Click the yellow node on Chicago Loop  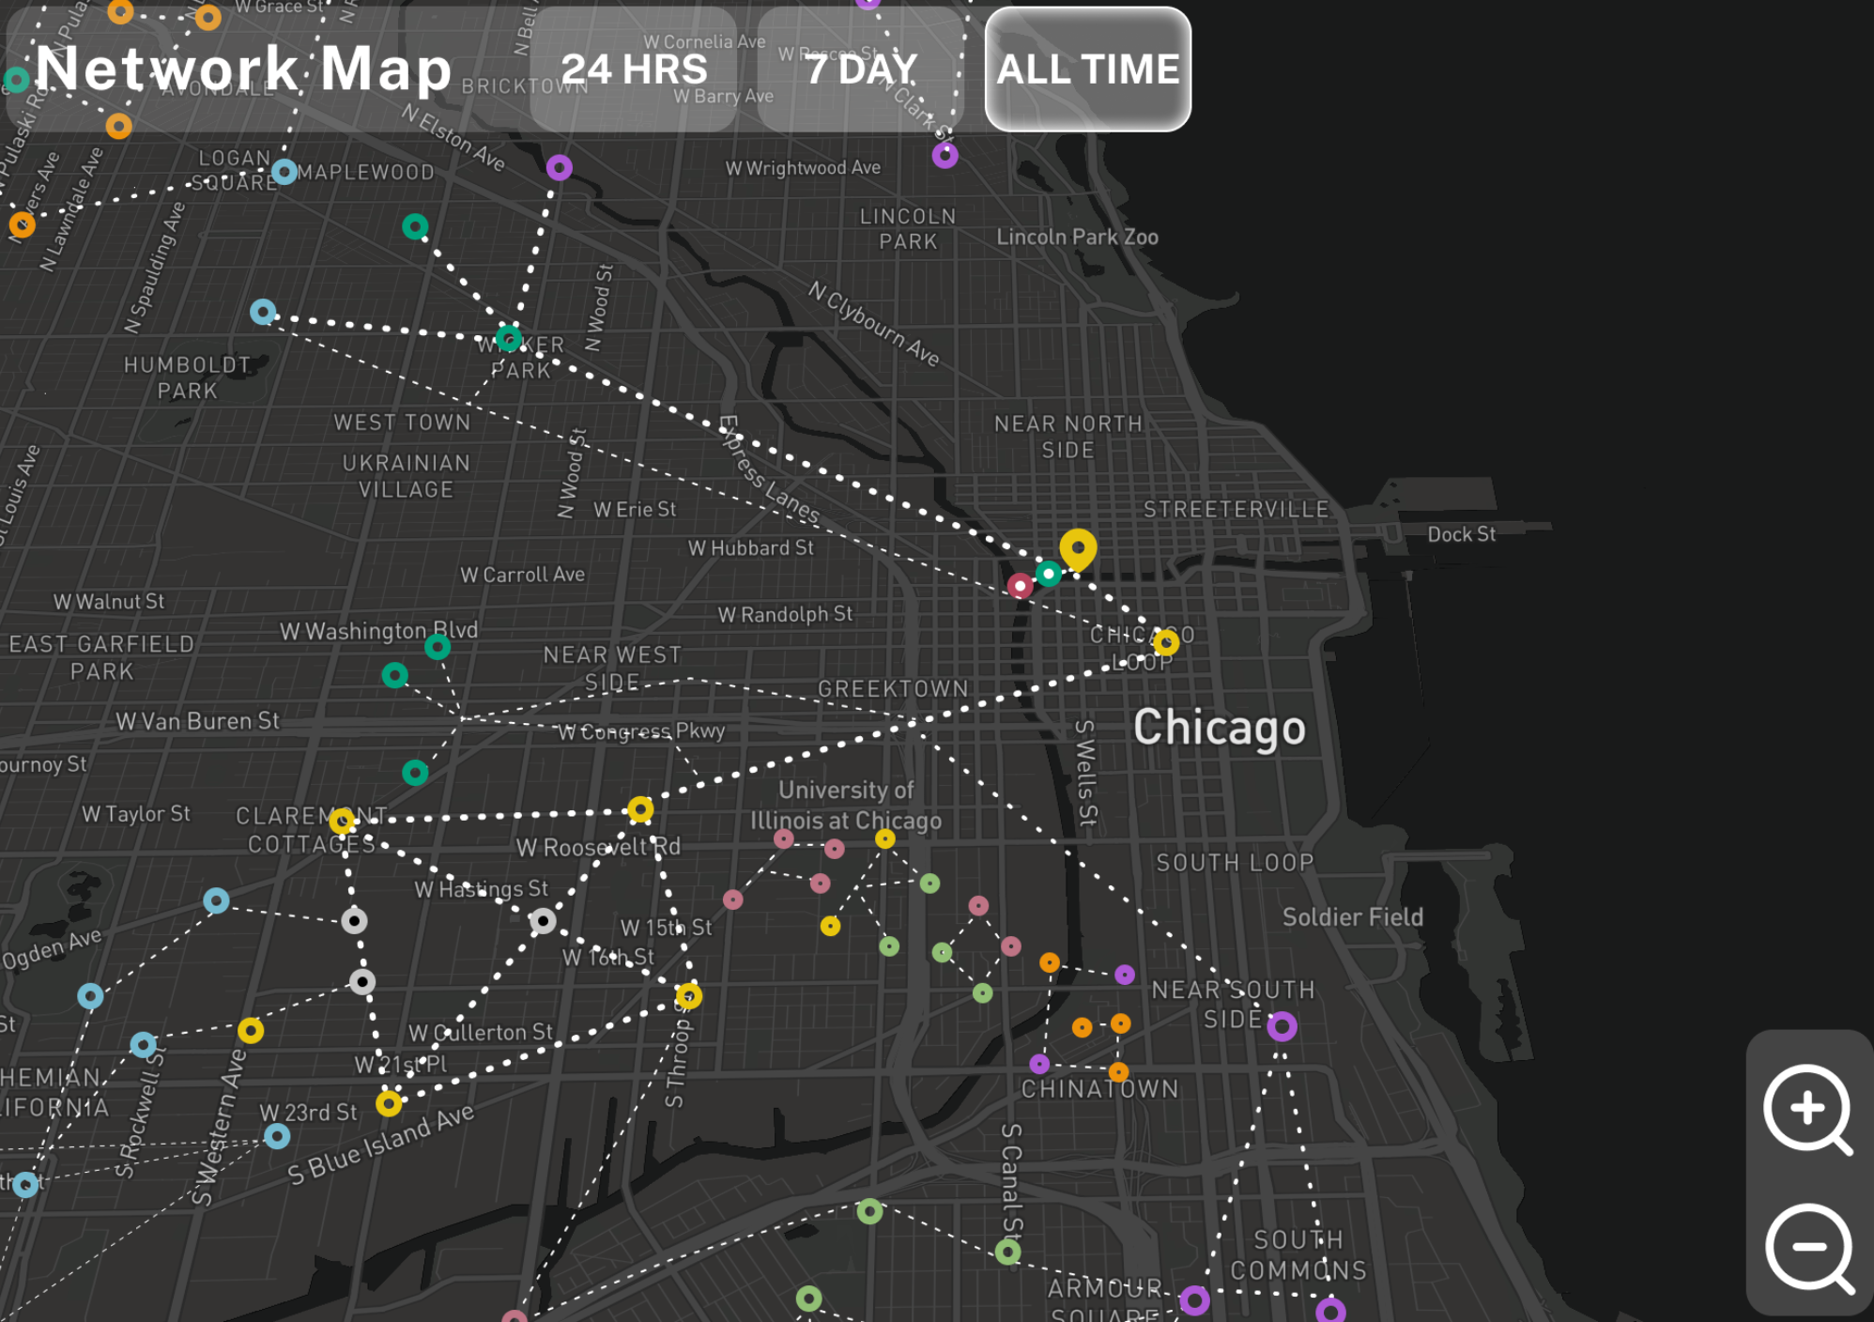tap(1165, 642)
